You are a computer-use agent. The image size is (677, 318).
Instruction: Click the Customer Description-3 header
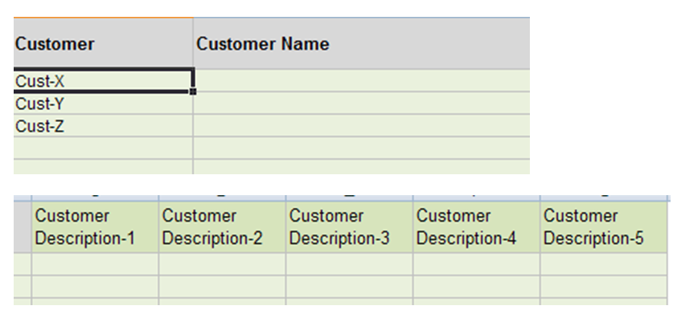click(x=349, y=227)
